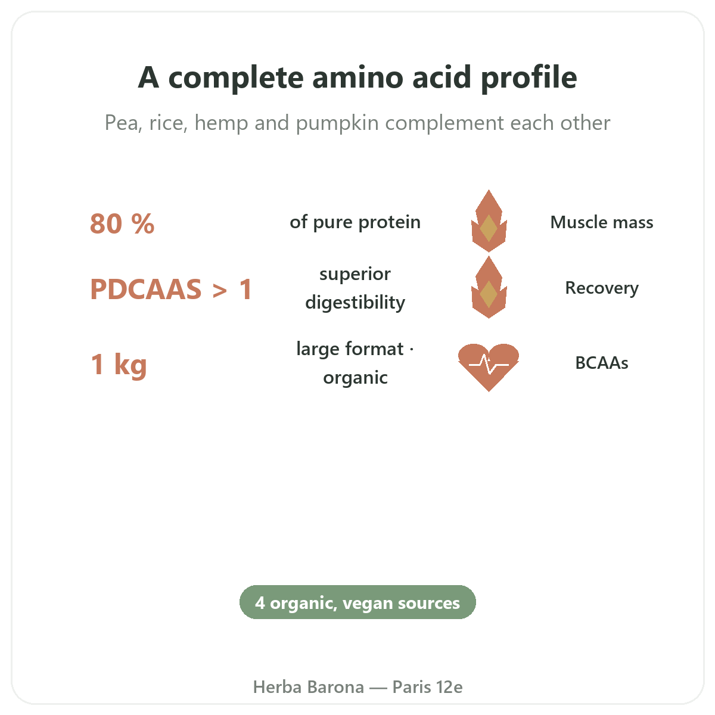Click the '80 %' statistic
The height and width of the screenshot is (715, 715).
click(122, 223)
